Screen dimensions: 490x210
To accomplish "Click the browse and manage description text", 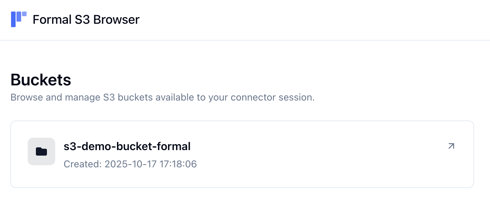I will tap(163, 97).
